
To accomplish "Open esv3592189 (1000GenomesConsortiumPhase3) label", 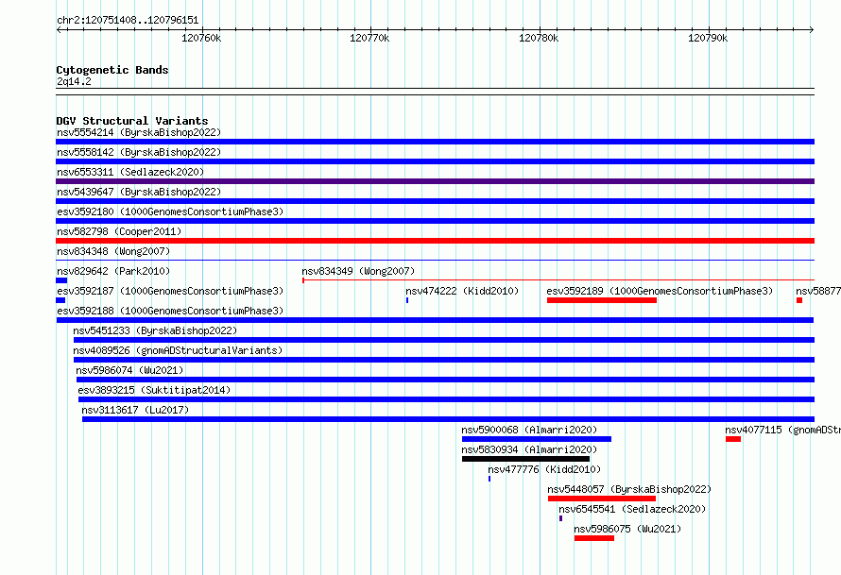I will coord(660,291).
